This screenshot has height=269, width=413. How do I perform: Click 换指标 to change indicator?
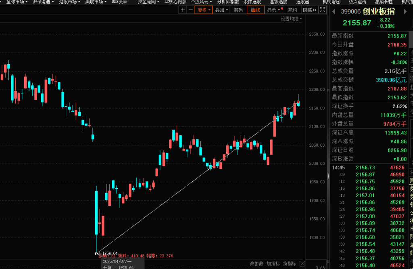click(290, 263)
